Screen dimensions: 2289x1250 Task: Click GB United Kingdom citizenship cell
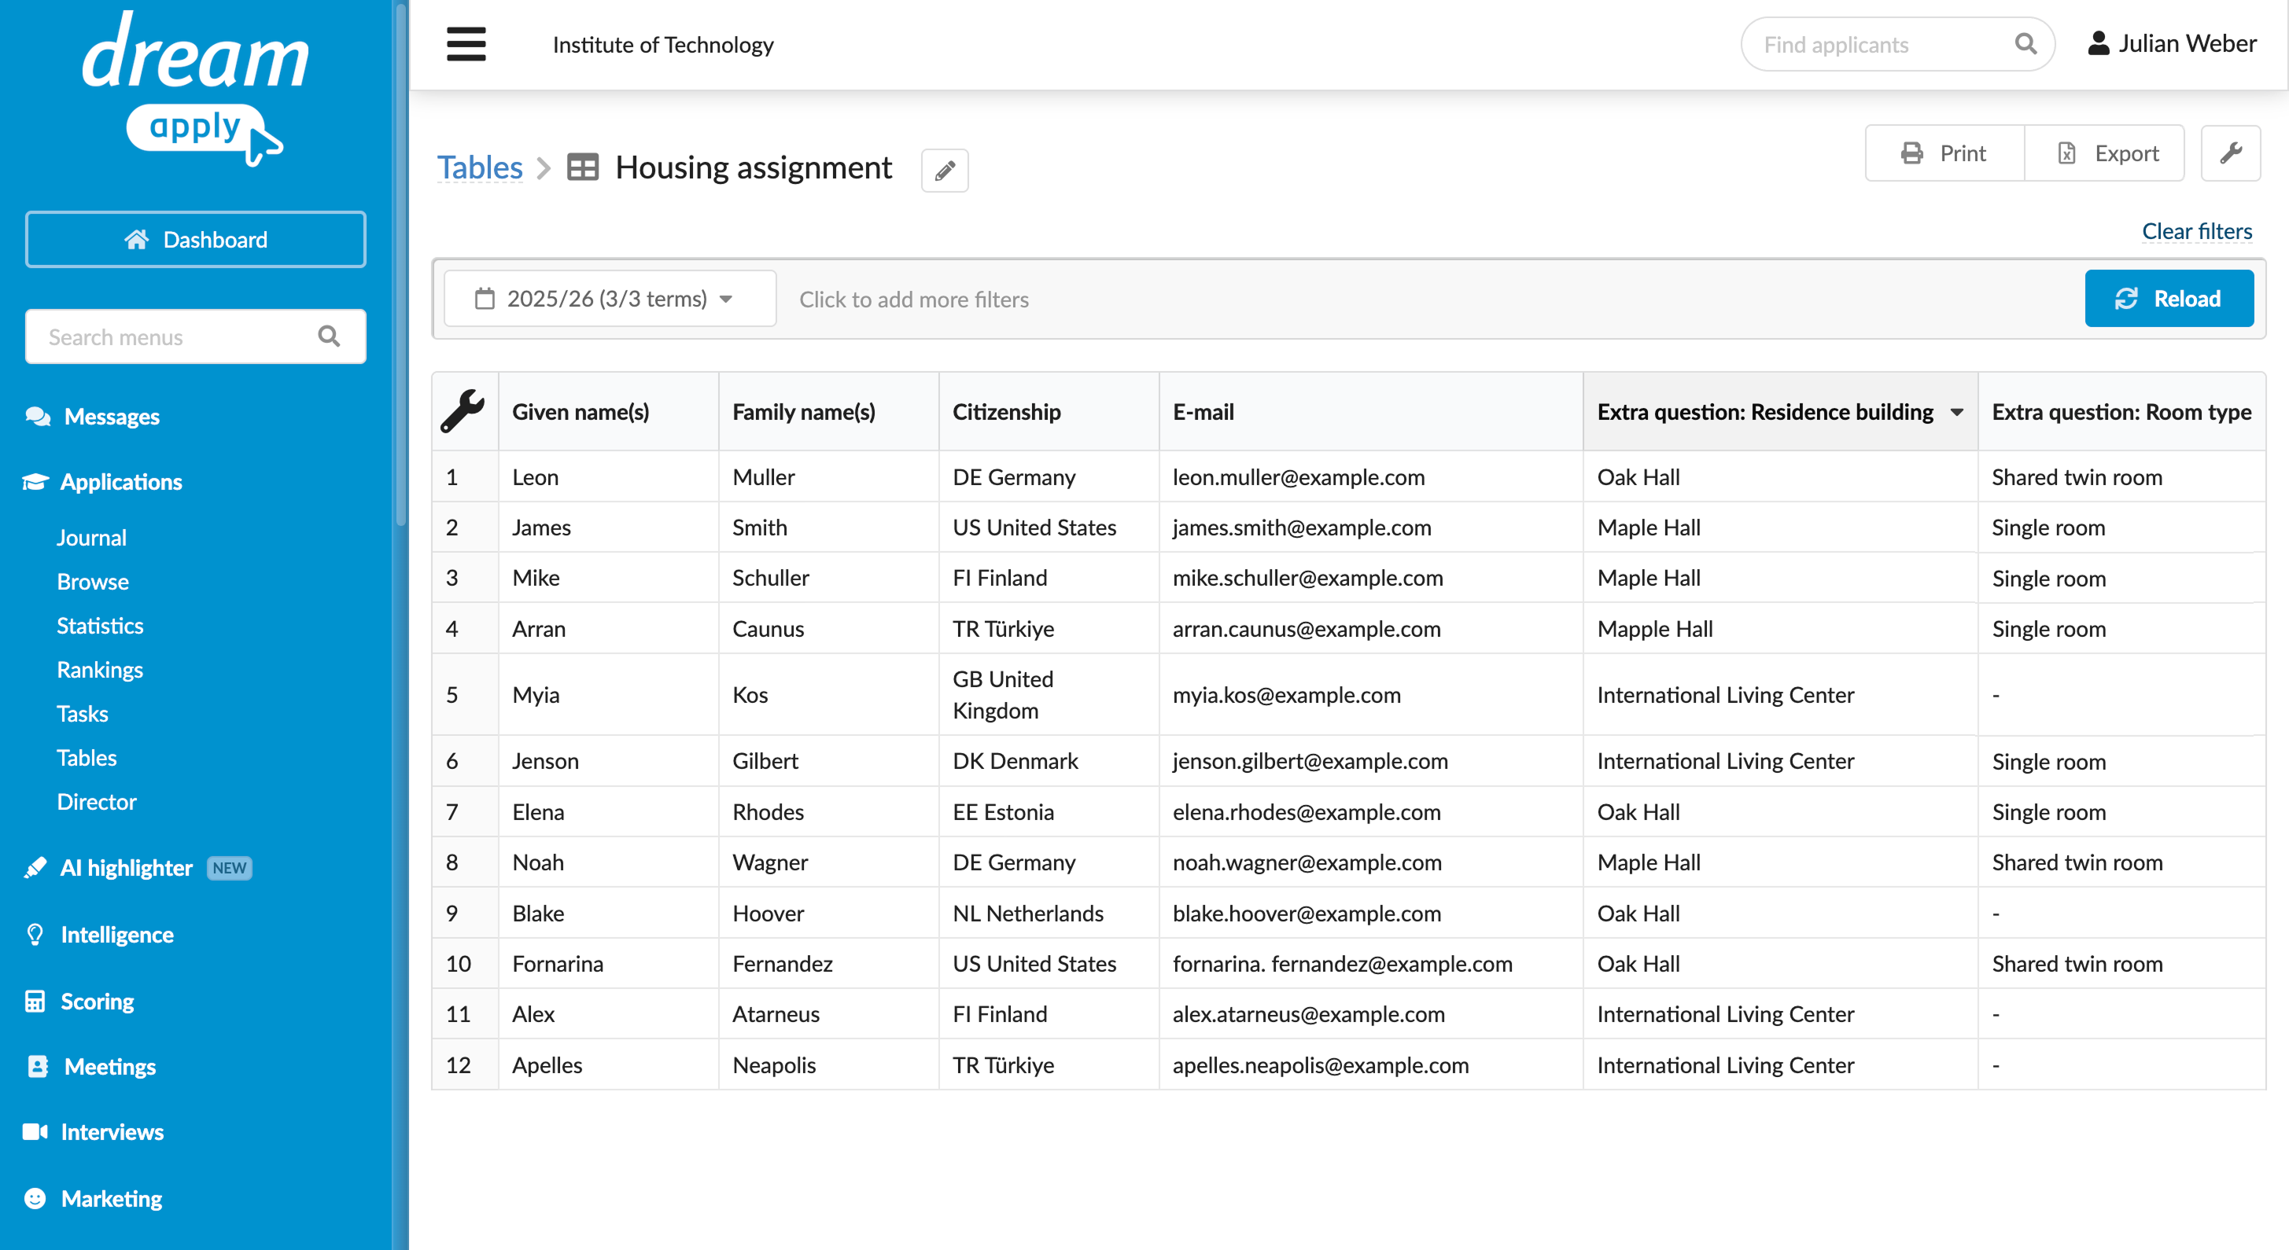pos(1049,694)
